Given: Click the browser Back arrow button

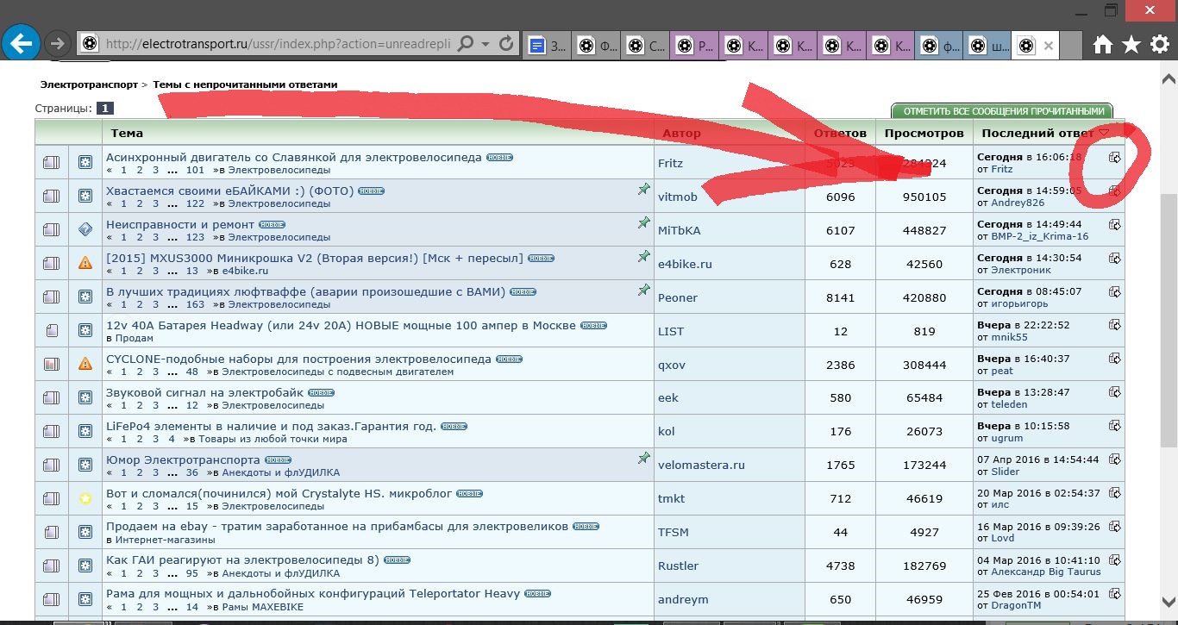Looking at the screenshot, I should point(21,42).
